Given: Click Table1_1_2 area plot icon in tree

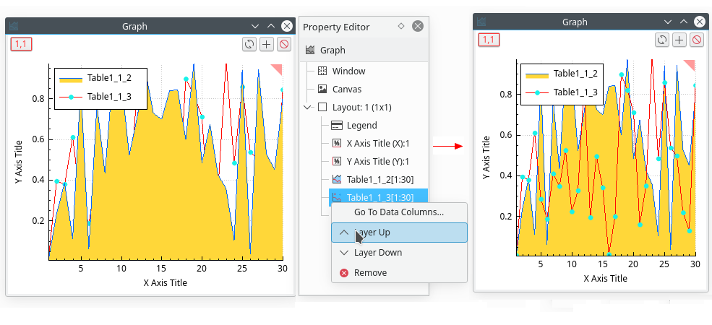Looking at the screenshot, I should point(337,179).
